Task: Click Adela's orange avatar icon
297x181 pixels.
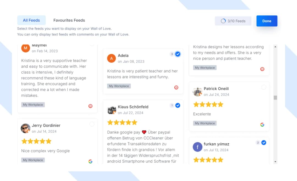Action: click(x=111, y=58)
